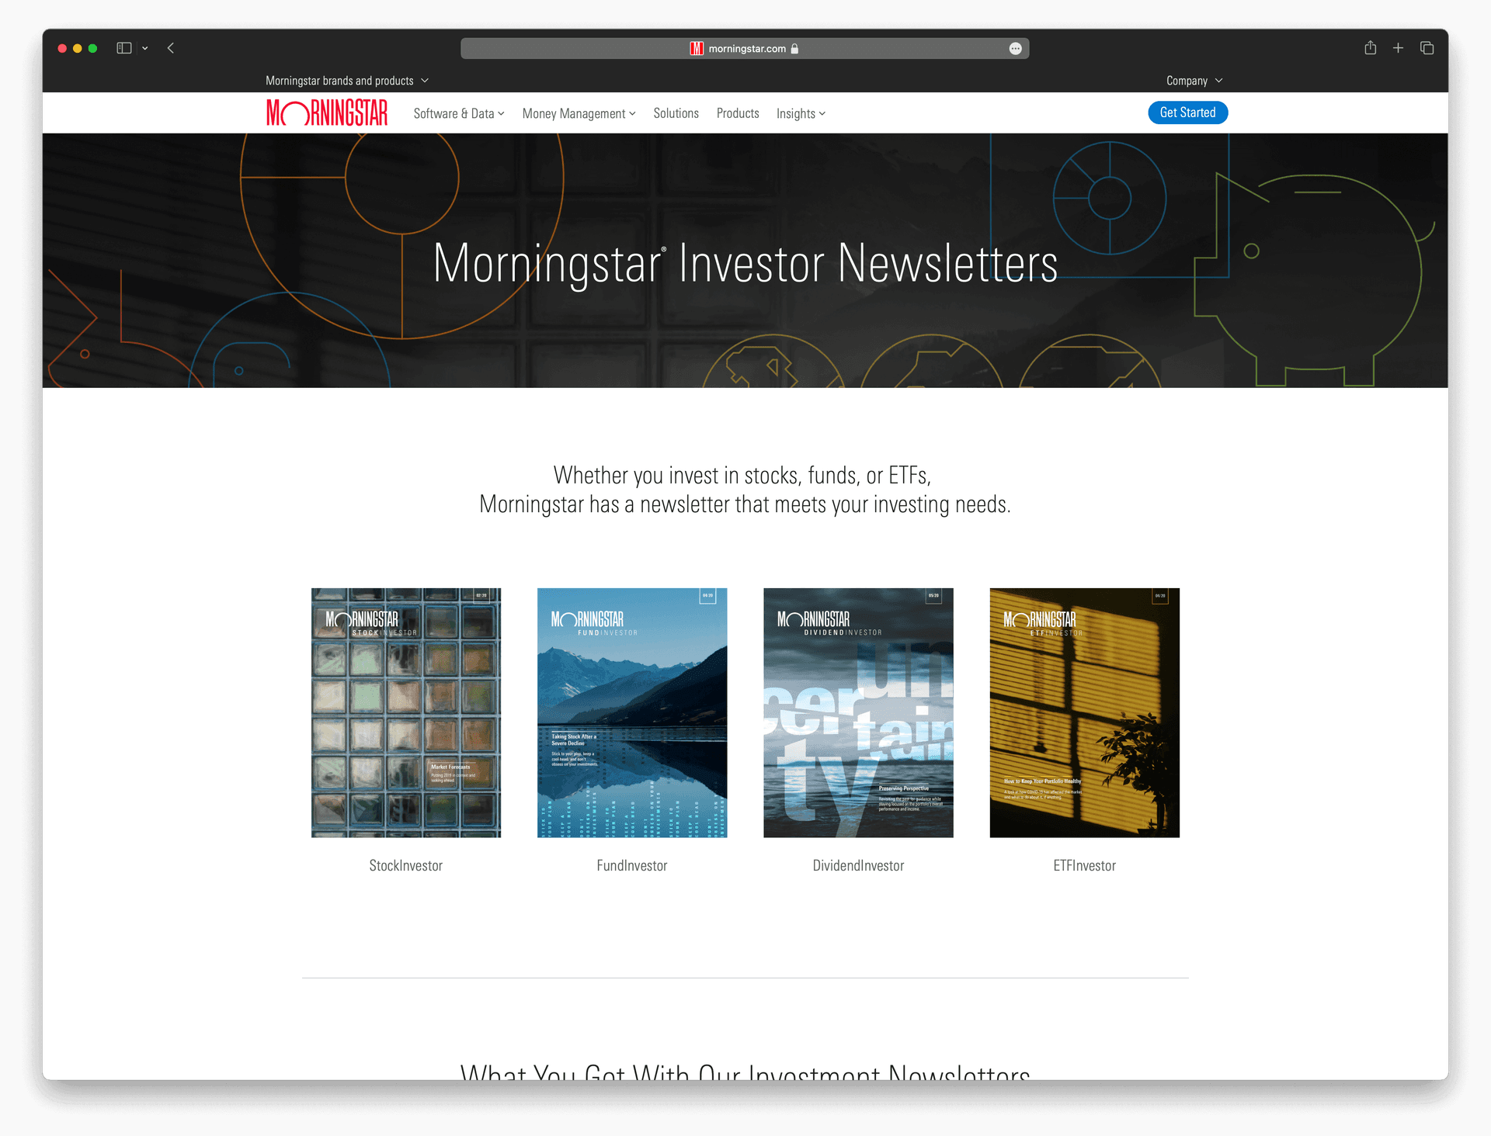
Task: Open the Insights menu
Action: [x=801, y=113]
